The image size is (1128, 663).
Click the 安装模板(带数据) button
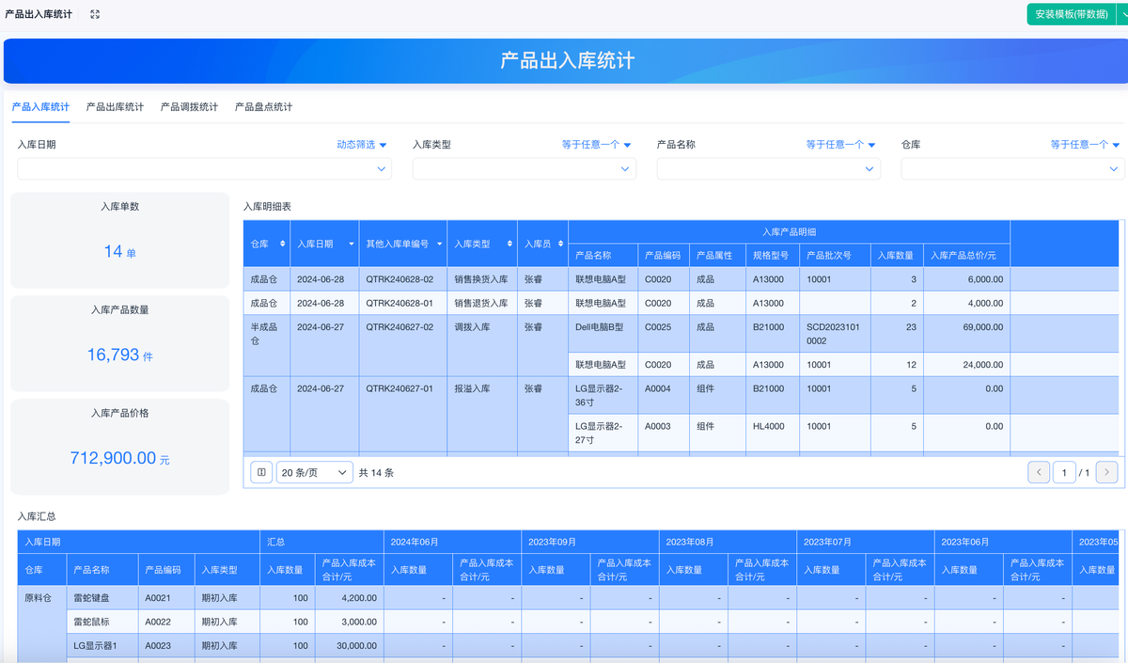point(1071,14)
